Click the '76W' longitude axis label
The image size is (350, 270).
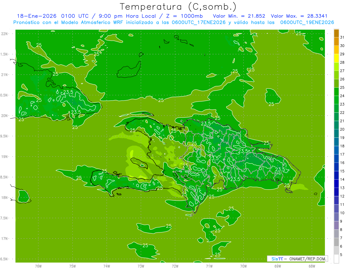(x=38, y=266)
